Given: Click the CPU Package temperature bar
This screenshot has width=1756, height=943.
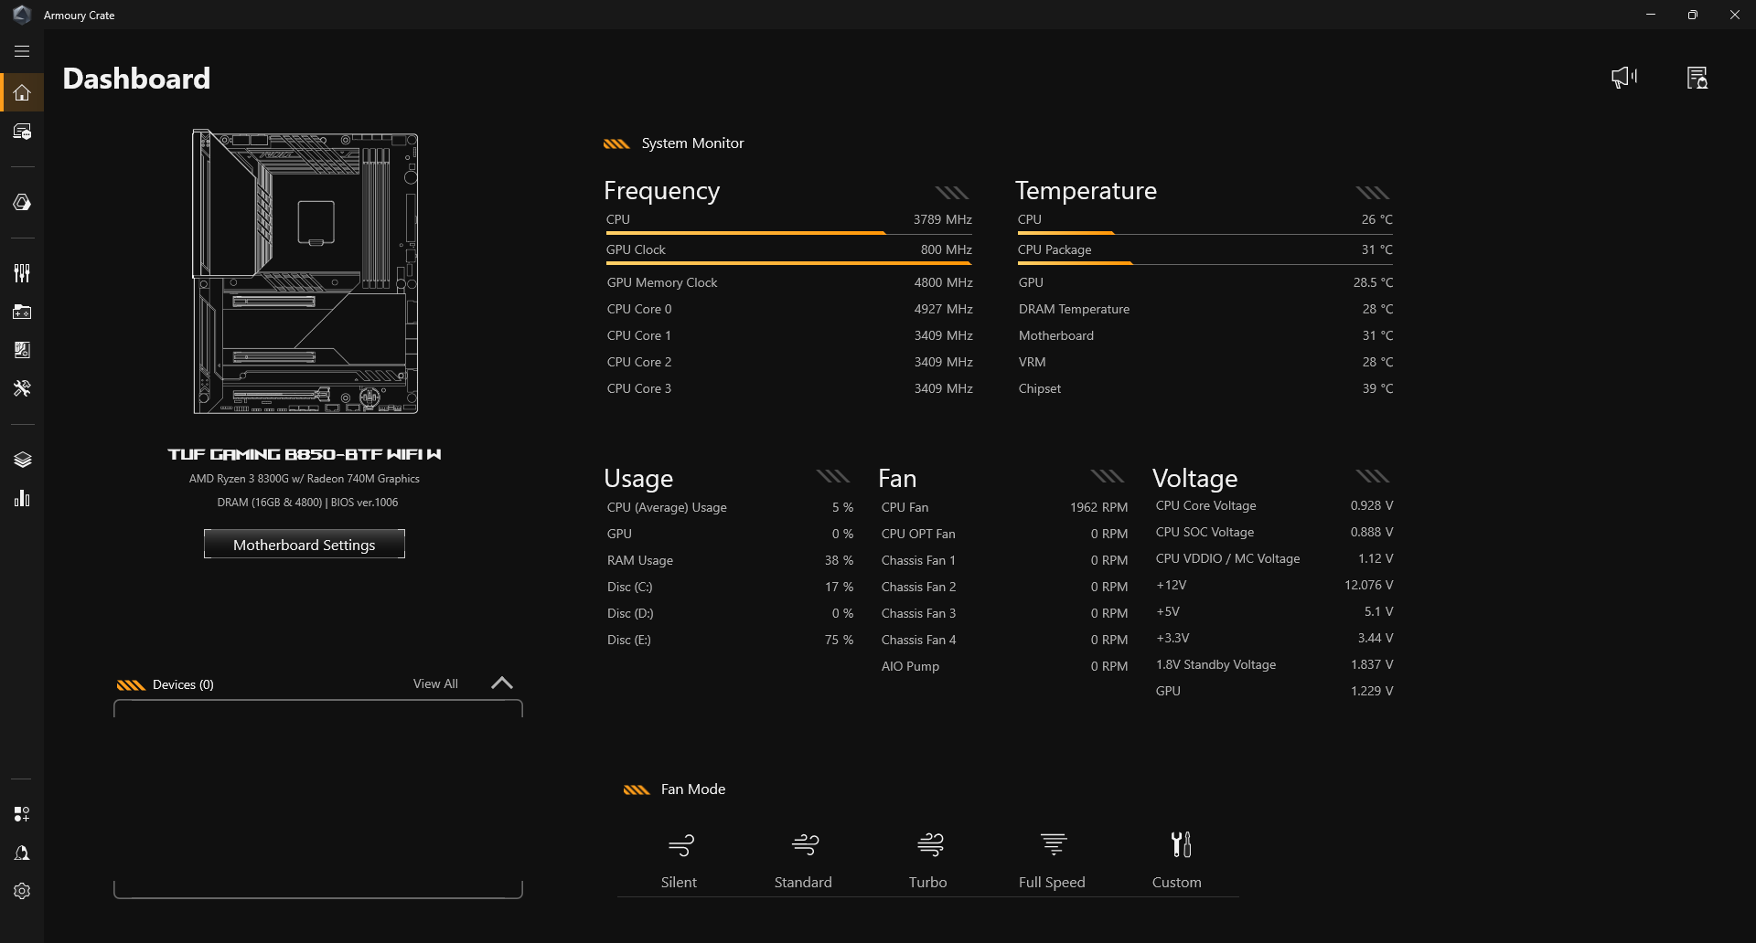Looking at the screenshot, I should (x=1205, y=263).
